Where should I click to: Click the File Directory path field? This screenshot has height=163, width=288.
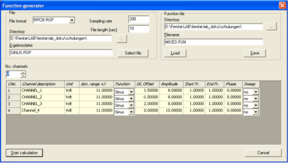[x=61, y=38]
